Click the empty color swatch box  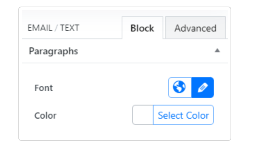tap(143, 115)
